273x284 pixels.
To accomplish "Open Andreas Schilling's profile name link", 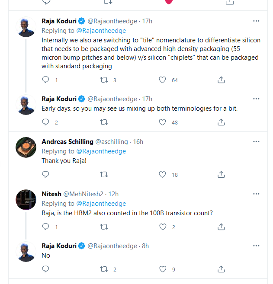I will point(67,142).
